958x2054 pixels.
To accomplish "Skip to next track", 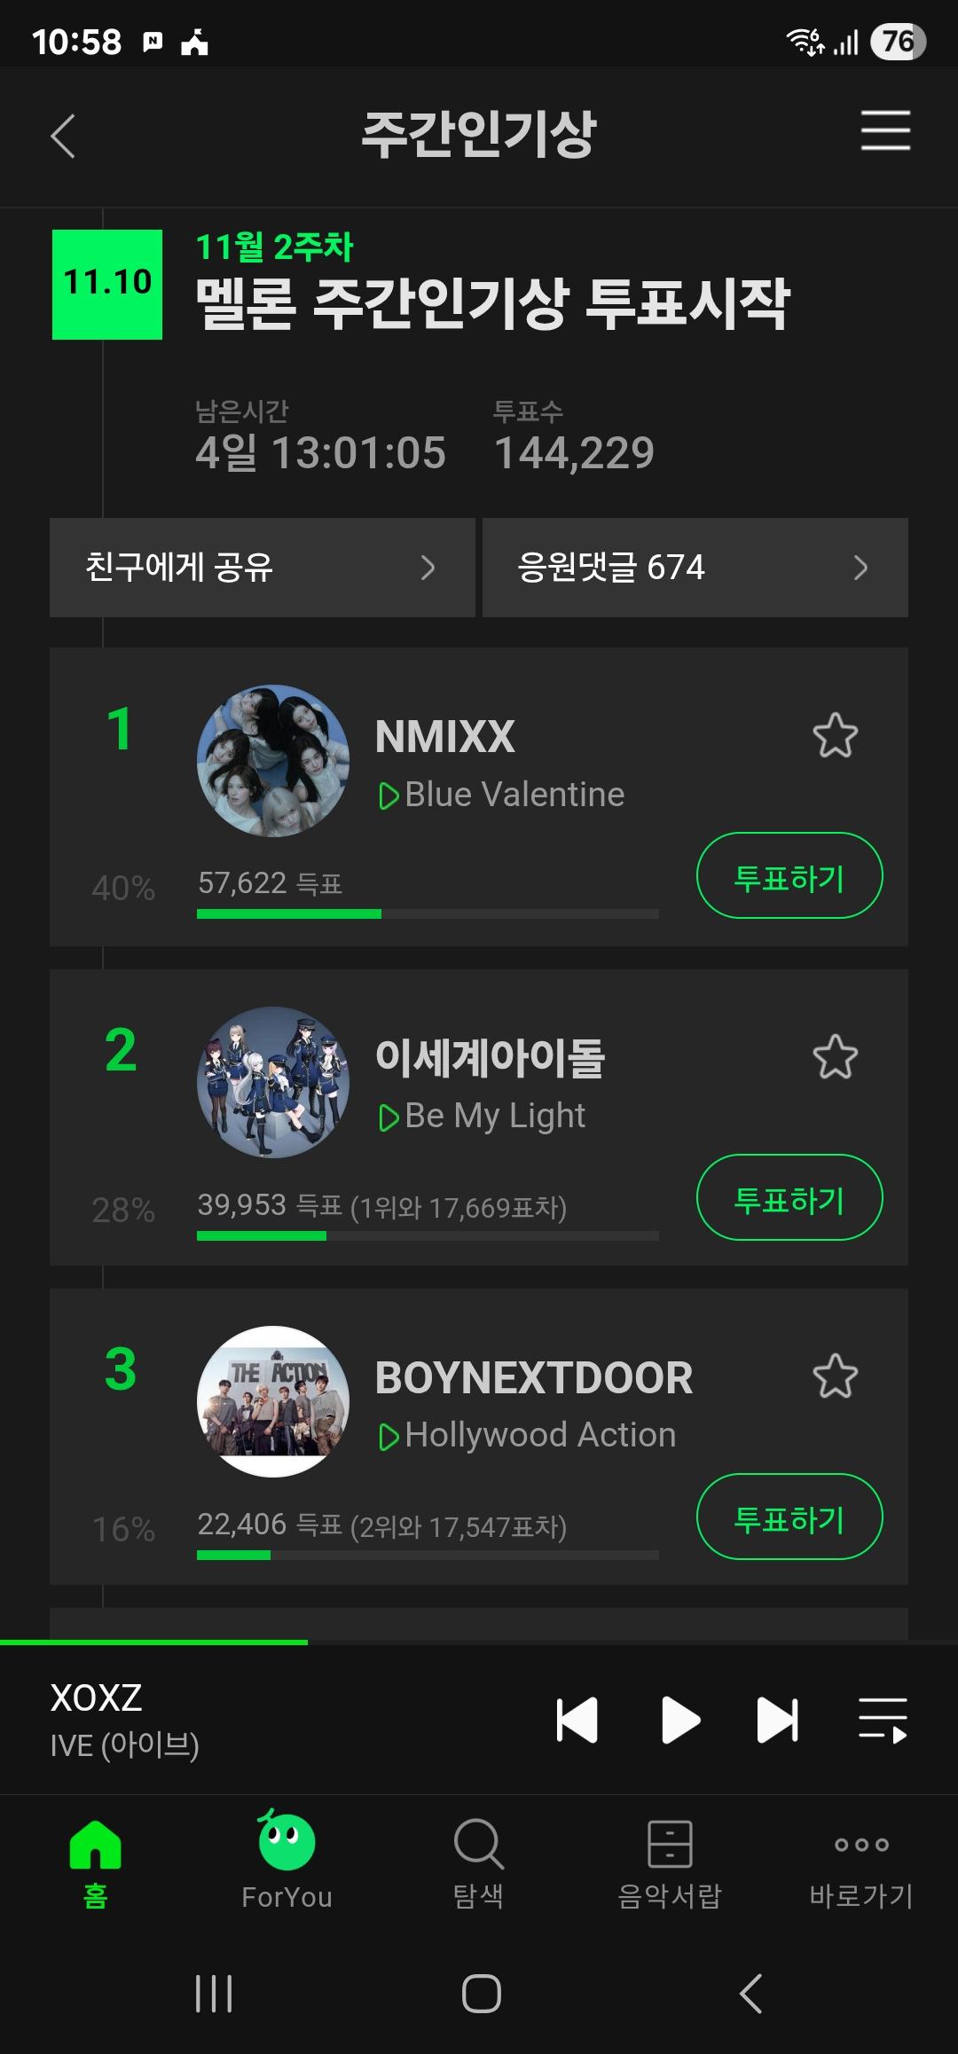I will [x=777, y=1721].
